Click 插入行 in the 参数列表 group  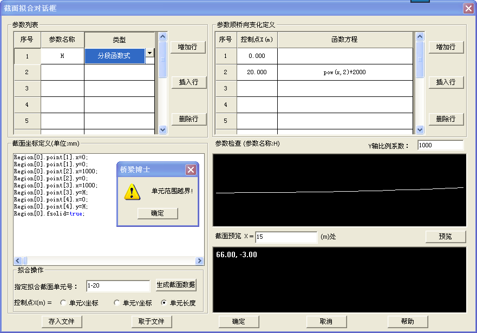(188, 82)
